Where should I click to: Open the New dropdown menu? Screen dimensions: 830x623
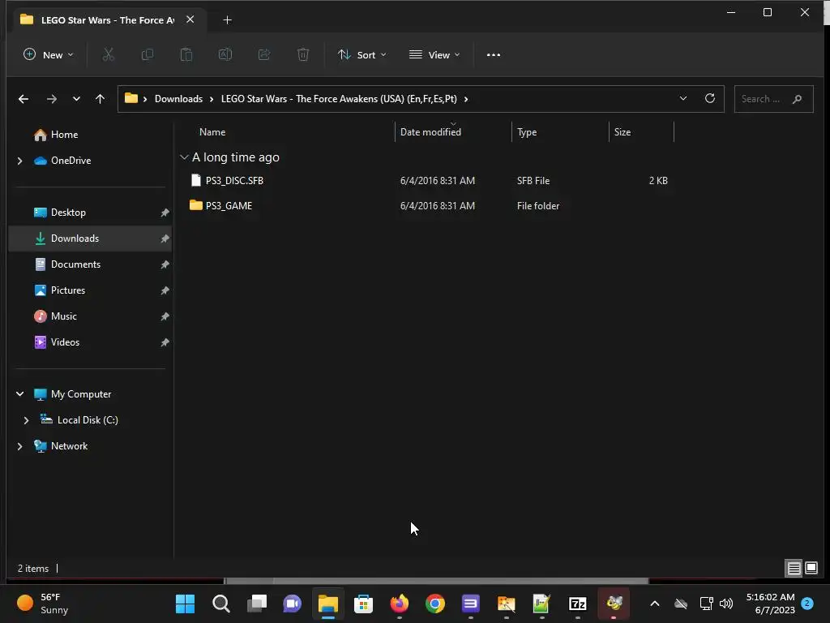point(48,54)
